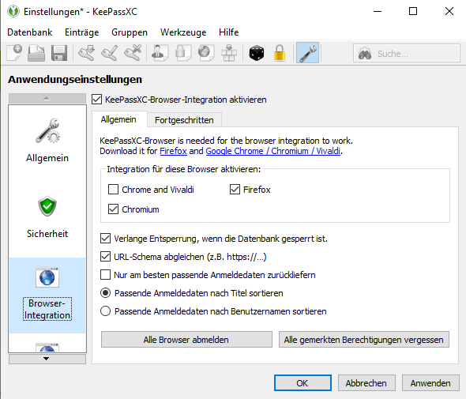466x399 pixels.
Task: Click the Alle Browser abmelden button
Action: pos(186,340)
